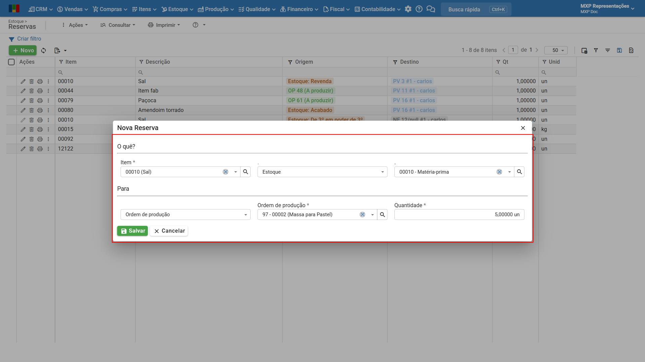Open the help icon in top navigation
Viewport: 645px width, 362px height.
point(419,9)
